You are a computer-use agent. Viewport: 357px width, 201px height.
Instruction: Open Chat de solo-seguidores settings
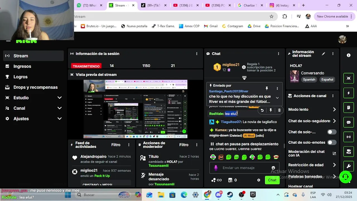point(312,121)
